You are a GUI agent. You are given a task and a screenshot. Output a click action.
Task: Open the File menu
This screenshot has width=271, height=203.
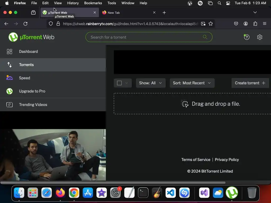[34, 3]
